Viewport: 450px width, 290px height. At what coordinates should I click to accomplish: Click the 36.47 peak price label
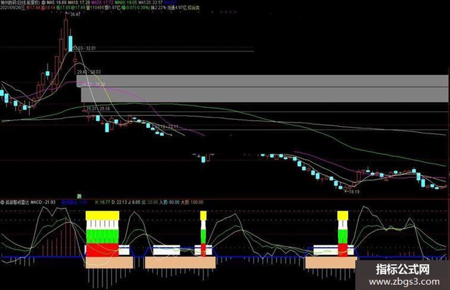click(x=75, y=14)
